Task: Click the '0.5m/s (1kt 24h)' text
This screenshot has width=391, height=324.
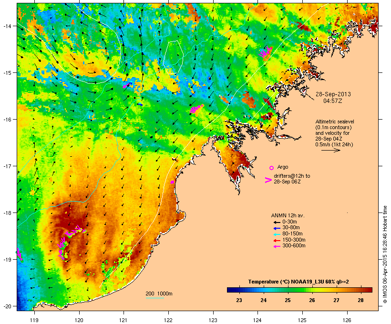Action: (x=334, y=144)
